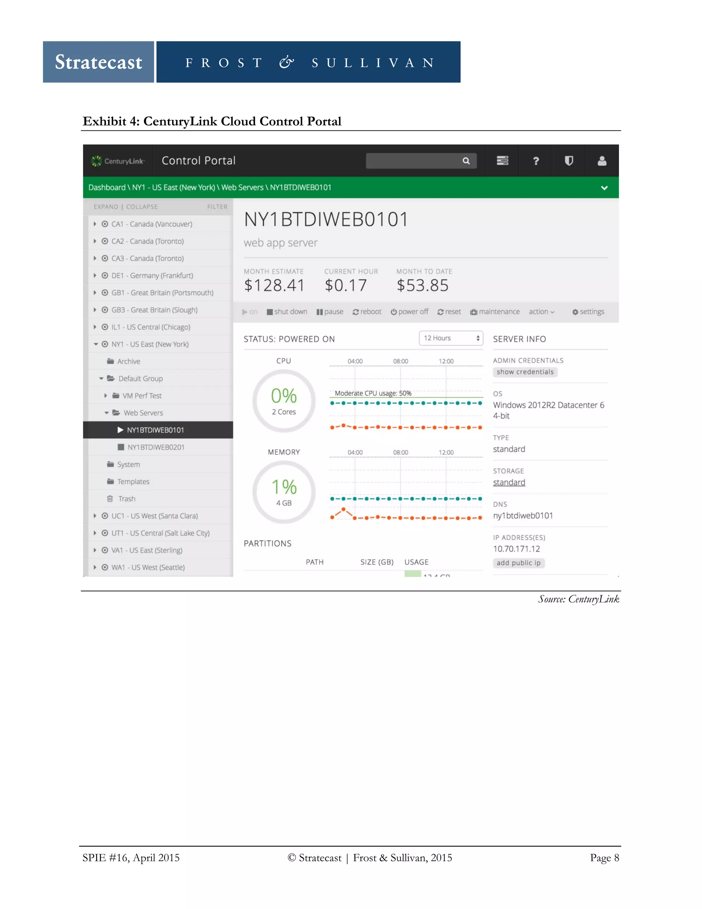Screen dimensions: 702x909
Task: Pause the server with pause action
Action: coord(330,312)
